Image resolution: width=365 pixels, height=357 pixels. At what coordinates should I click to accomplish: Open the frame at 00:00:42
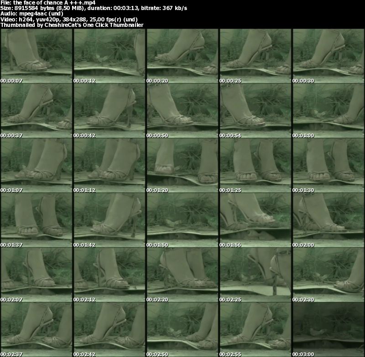(x=109, y=111)
